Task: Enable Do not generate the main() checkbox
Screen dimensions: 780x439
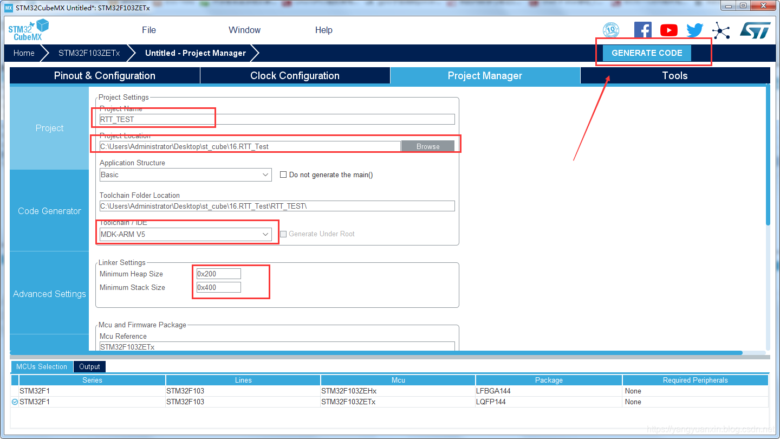Action: [283, 175]
